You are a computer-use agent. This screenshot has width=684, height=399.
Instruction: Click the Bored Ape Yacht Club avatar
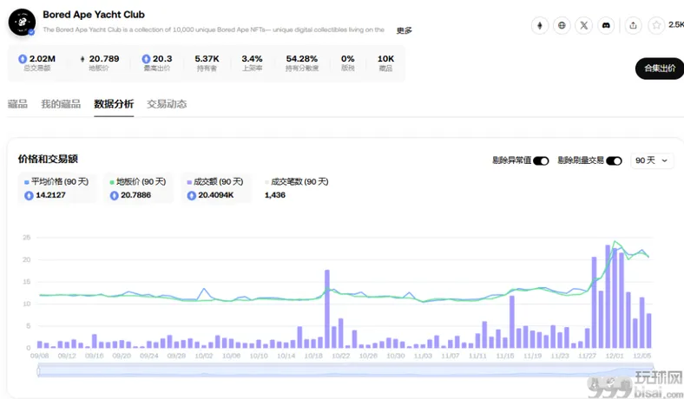(22, 23)
